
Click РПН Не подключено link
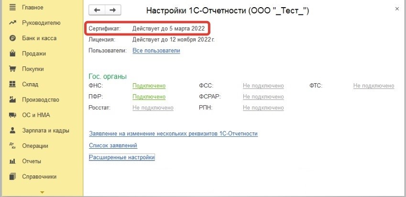263,108
